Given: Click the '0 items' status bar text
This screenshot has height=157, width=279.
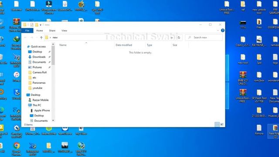Looking at the screenshot, I should pyautogui.click(x=28, y=125).
